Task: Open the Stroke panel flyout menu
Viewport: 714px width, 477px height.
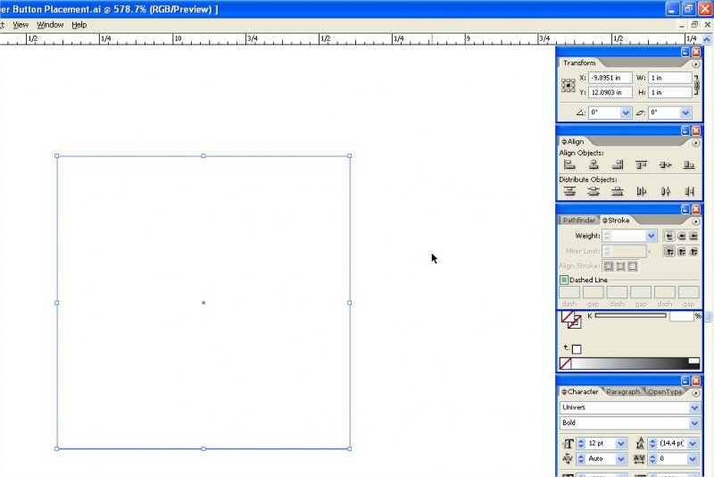Action: (696, 222)
